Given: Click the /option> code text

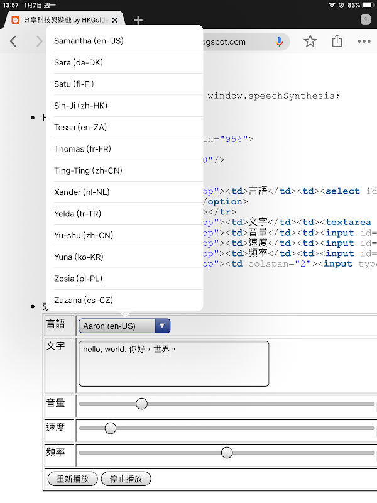Looking at the screenshot, I should (x=226, y=202).
